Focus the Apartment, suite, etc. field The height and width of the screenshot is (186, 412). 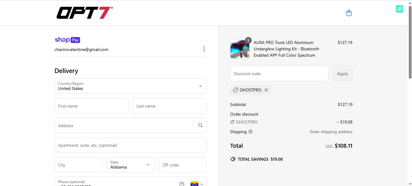pos(131,145)
